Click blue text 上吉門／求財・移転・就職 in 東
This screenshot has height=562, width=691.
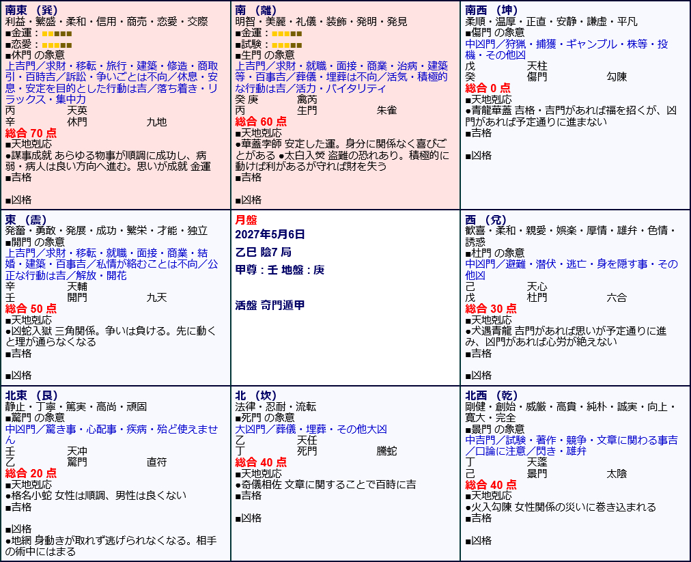pos(111,264)
